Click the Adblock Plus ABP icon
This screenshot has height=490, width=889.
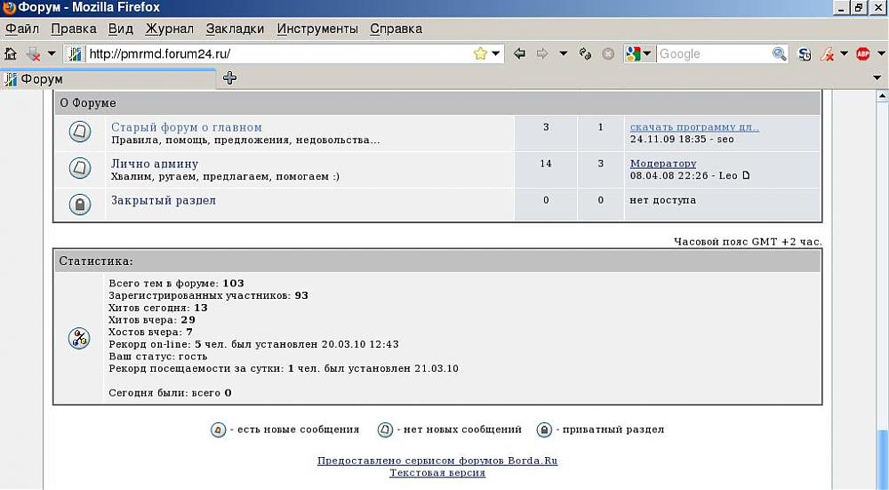click(862, 54)
